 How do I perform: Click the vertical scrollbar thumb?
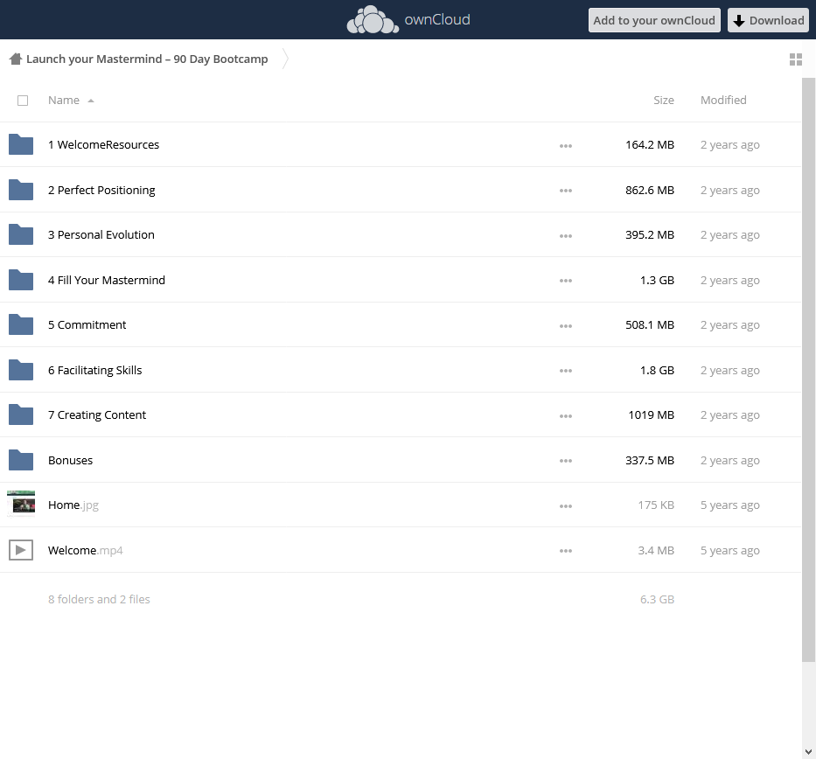[808, 370]
